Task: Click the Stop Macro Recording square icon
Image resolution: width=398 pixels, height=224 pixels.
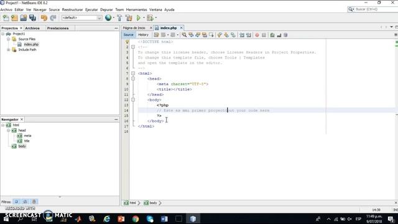Action: (x=264, y=35)
